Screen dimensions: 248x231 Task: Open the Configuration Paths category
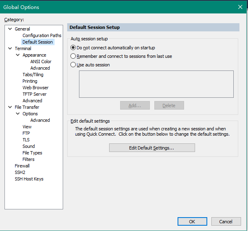pos(42,35)
